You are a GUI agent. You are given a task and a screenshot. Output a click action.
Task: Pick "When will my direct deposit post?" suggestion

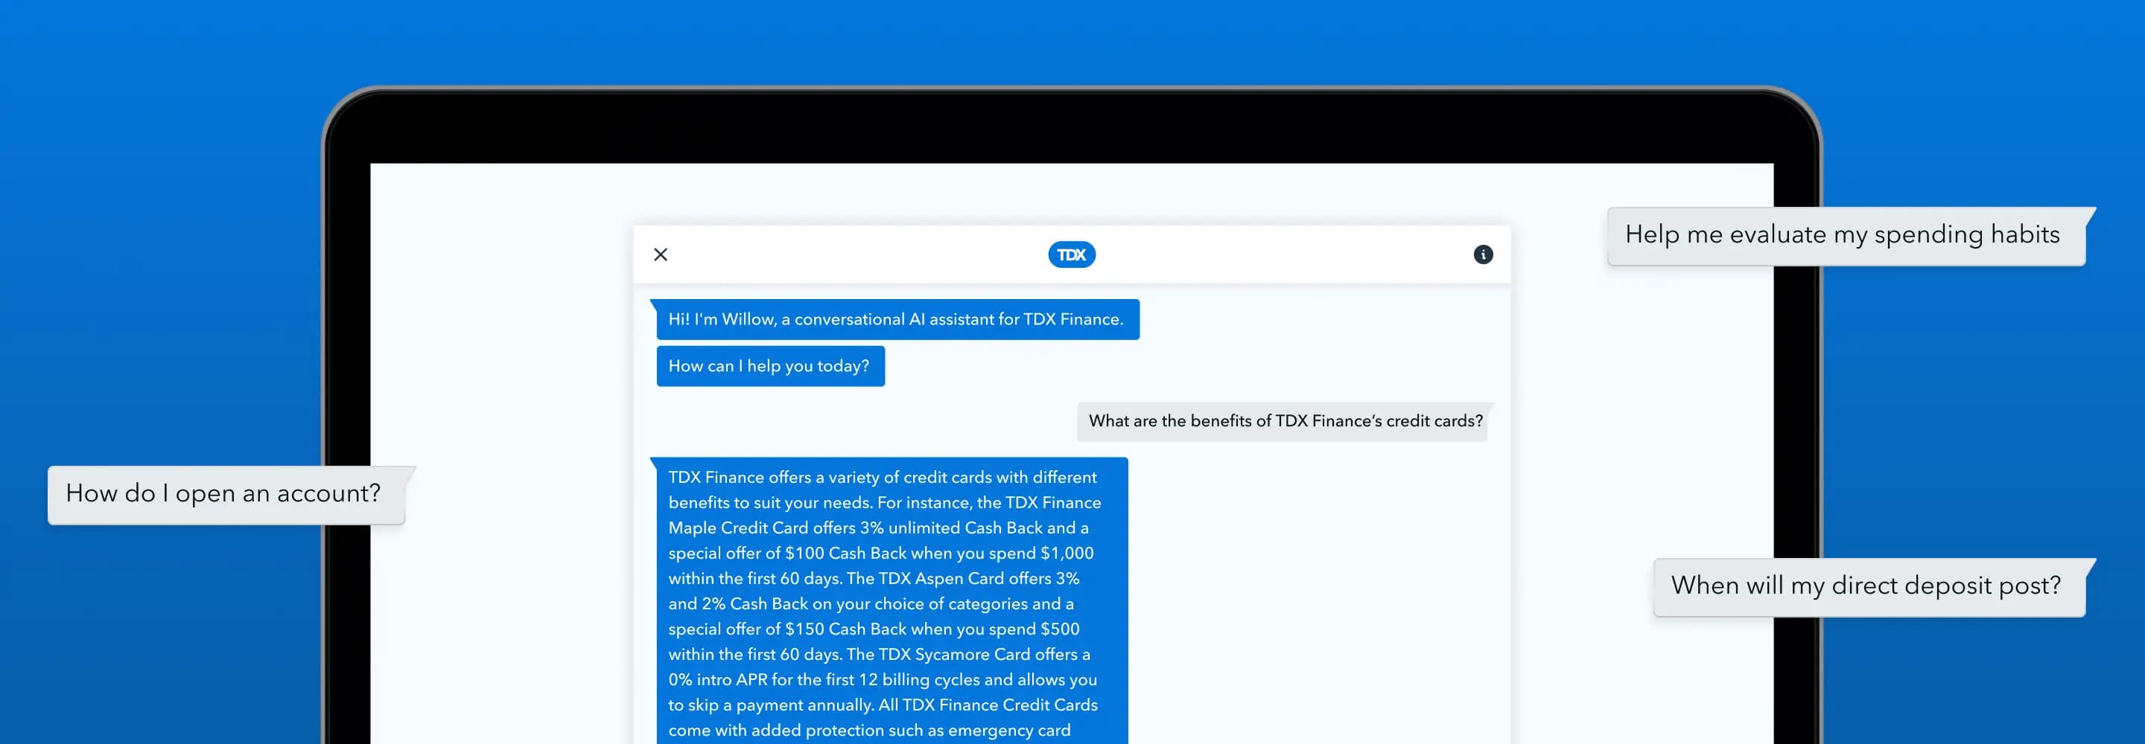pyautogui.click(x=1865, y=586)
